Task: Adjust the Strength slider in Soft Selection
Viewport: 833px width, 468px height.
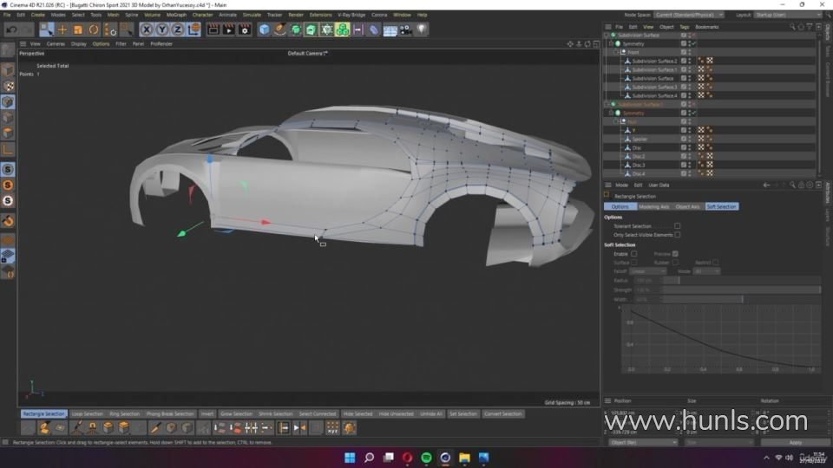Action: (x=742, y=289)
